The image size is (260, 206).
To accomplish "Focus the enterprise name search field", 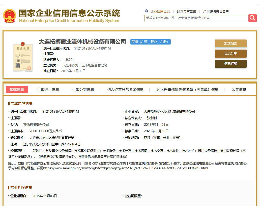I will [196, 18].
